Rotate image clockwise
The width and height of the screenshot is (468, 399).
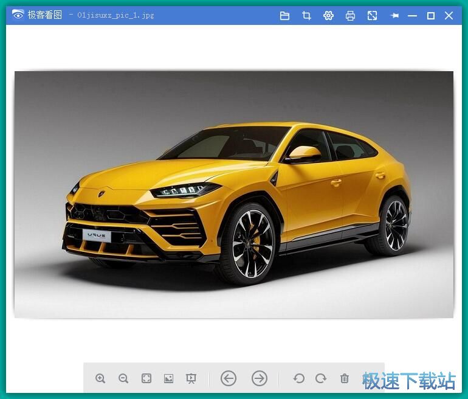point(321,378)
